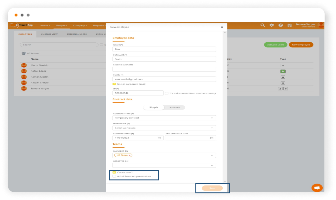Switch to the Custom View tab

(49, 34)
